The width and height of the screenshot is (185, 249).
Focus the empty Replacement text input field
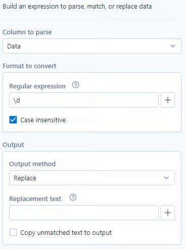(84, 213)
